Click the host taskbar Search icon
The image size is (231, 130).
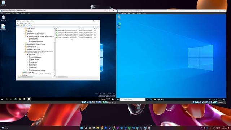(86, 128)
